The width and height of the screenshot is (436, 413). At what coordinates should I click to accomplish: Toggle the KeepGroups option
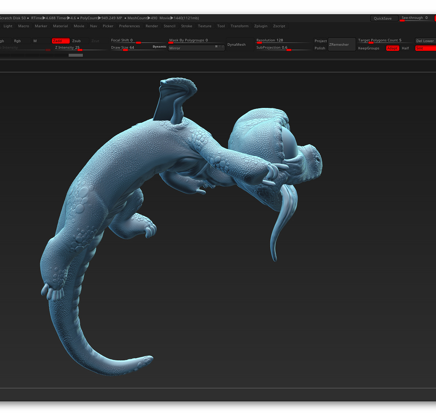[371, 48]
